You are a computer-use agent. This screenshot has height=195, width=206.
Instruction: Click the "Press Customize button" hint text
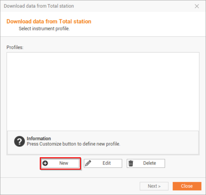73,144
